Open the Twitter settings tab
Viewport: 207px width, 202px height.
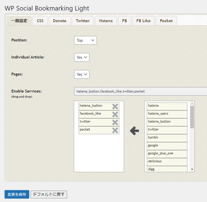[83, 21]
